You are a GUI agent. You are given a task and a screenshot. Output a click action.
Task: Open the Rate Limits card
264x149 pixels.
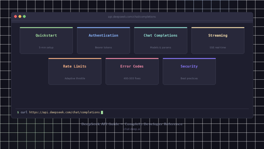[x=75, y=71]
